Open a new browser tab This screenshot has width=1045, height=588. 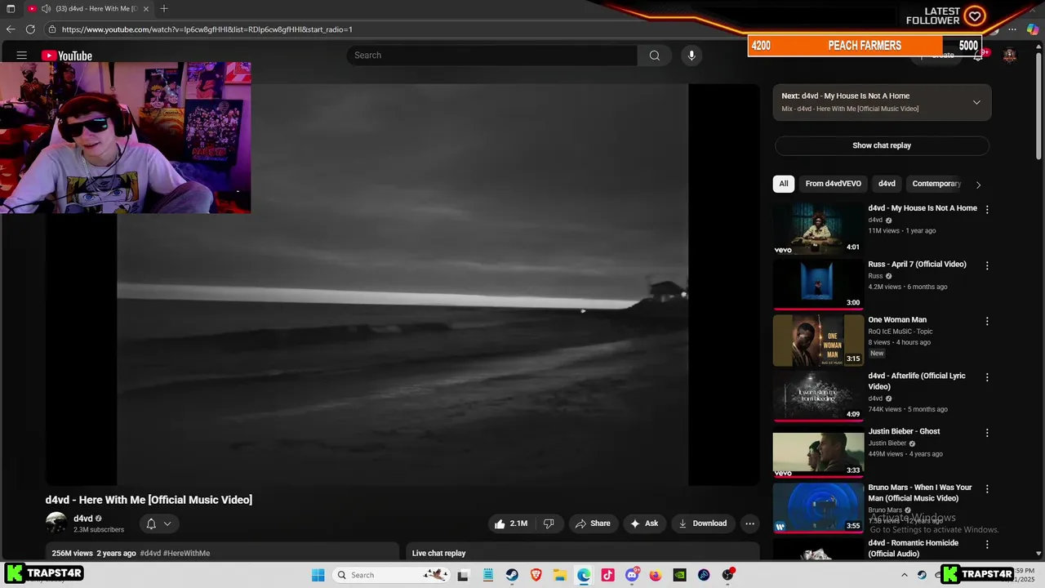(x=164, y=8)
